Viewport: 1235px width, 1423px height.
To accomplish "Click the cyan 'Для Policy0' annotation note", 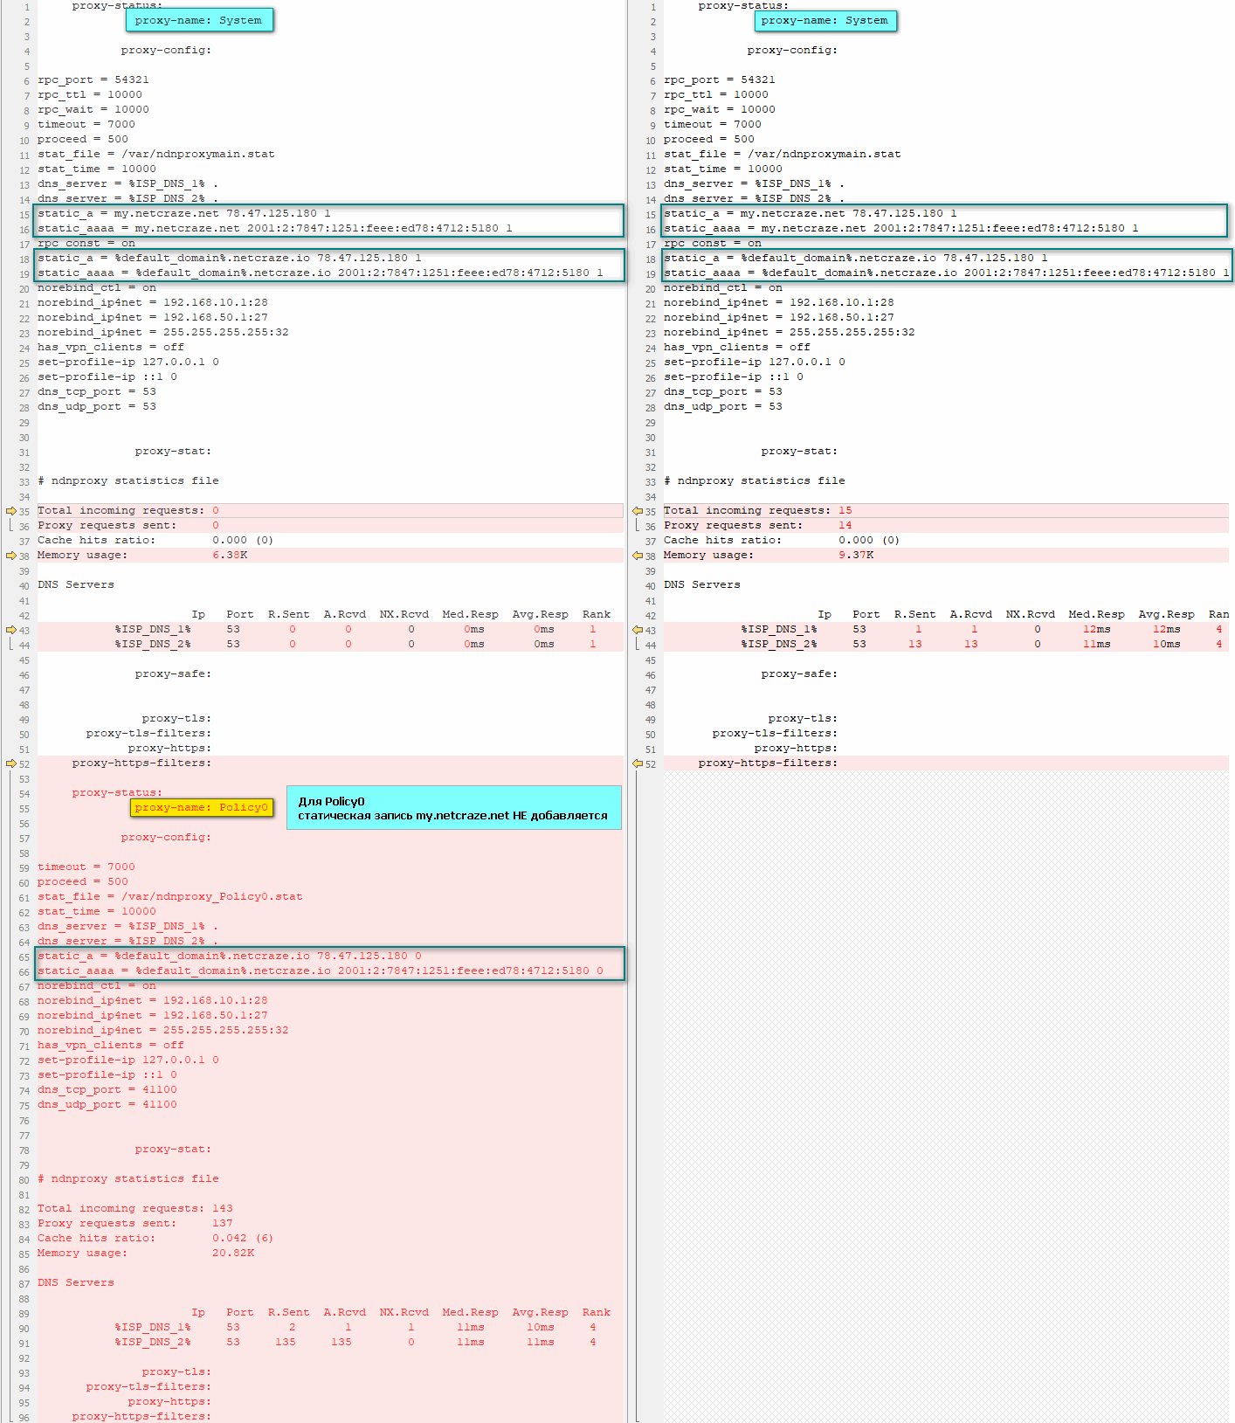I will (x=453, y=808).
